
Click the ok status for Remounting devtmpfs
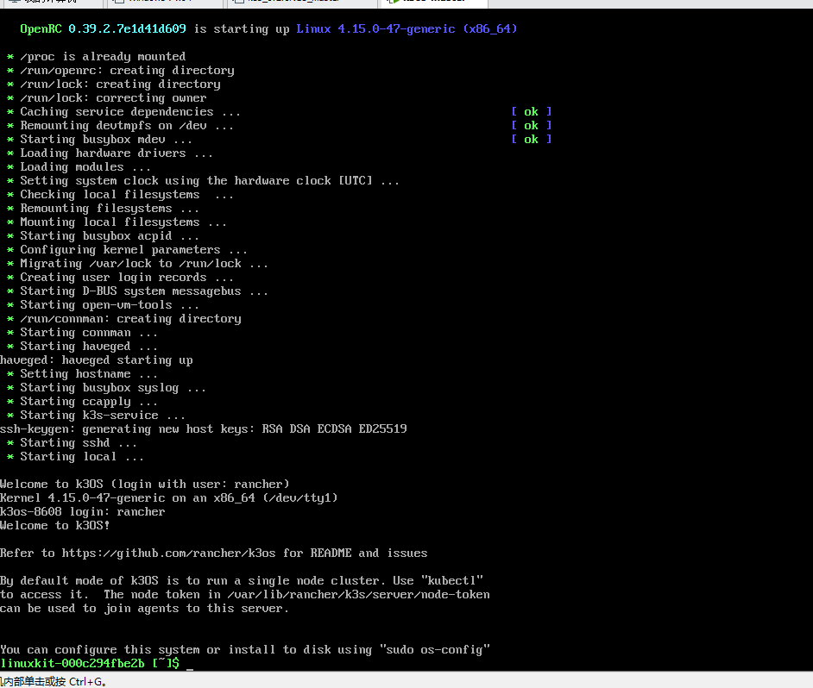click(x=531, y=125)
